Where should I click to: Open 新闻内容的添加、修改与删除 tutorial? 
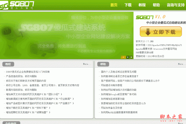21,90
